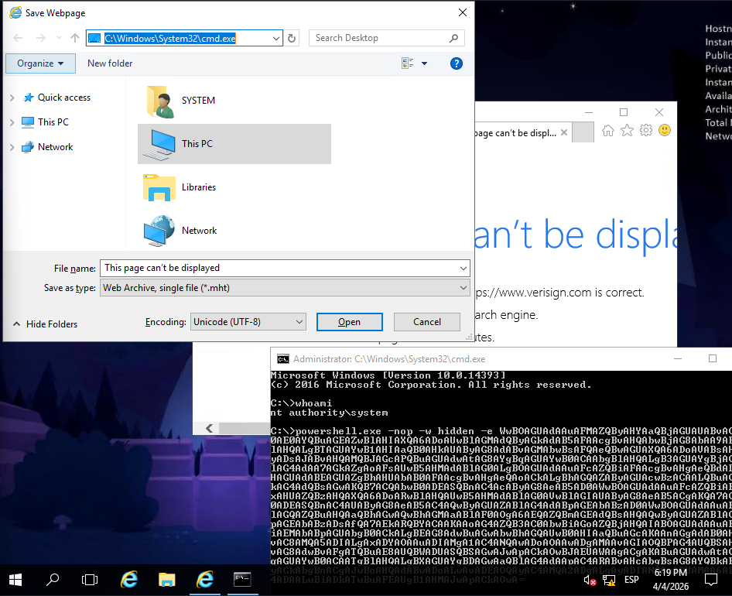732x596 pixels.
Task: Click the New folder command
Action: point(110,63)
